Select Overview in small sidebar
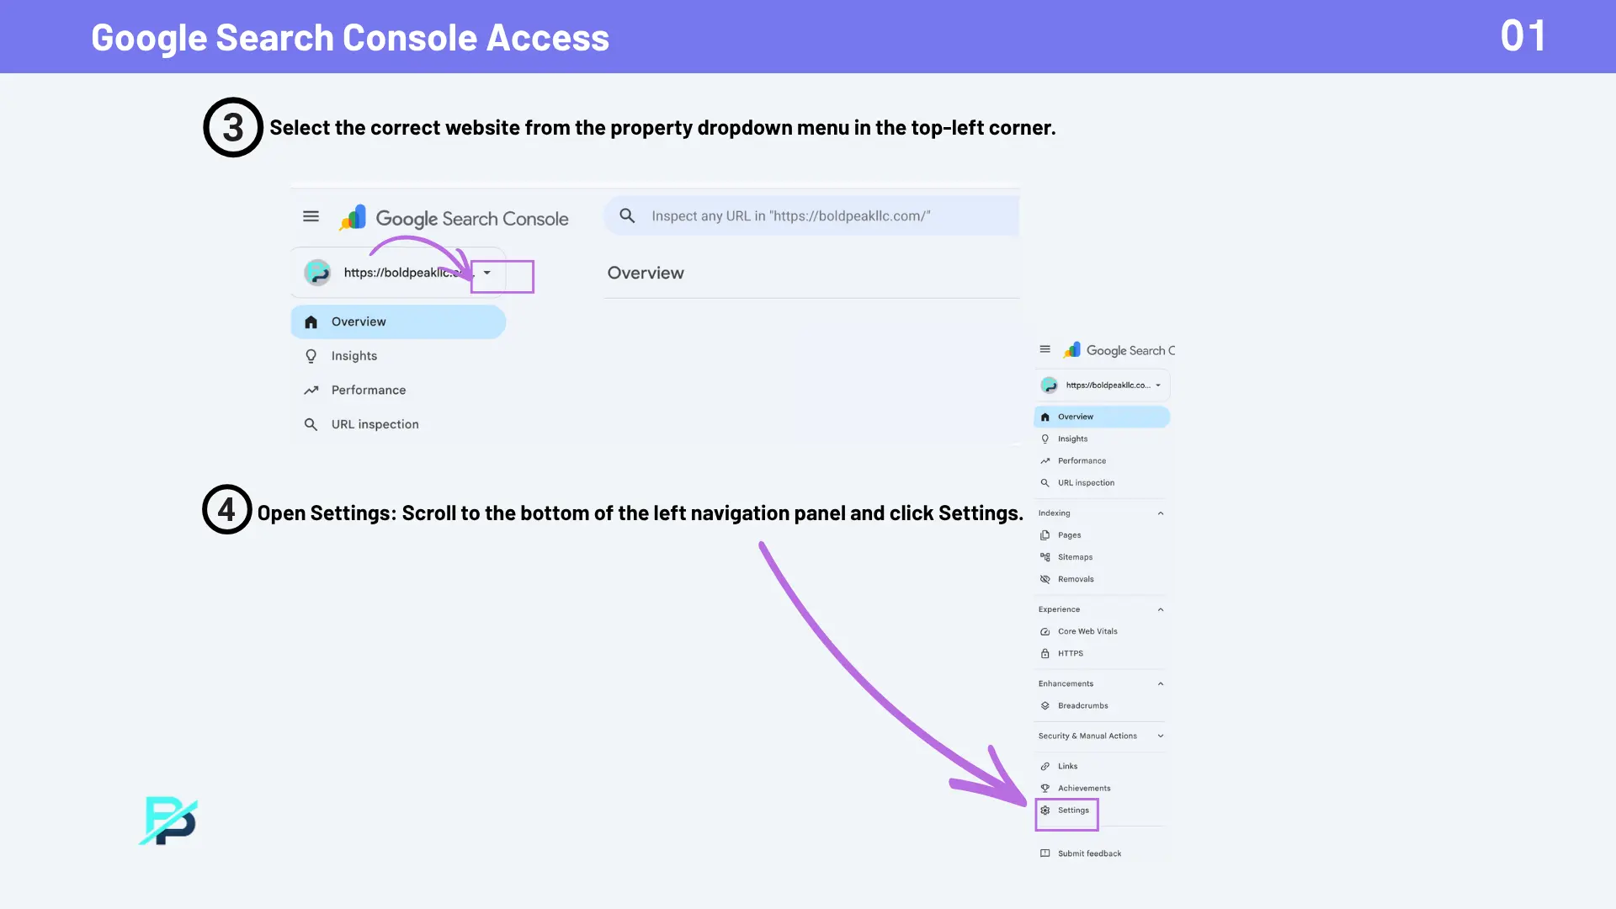Screen dimensions: 1616x909 tap(1102, 417)
